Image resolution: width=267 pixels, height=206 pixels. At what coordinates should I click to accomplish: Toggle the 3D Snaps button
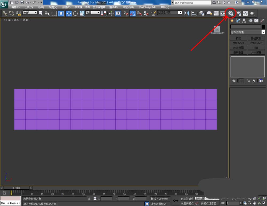coord(126,13)
